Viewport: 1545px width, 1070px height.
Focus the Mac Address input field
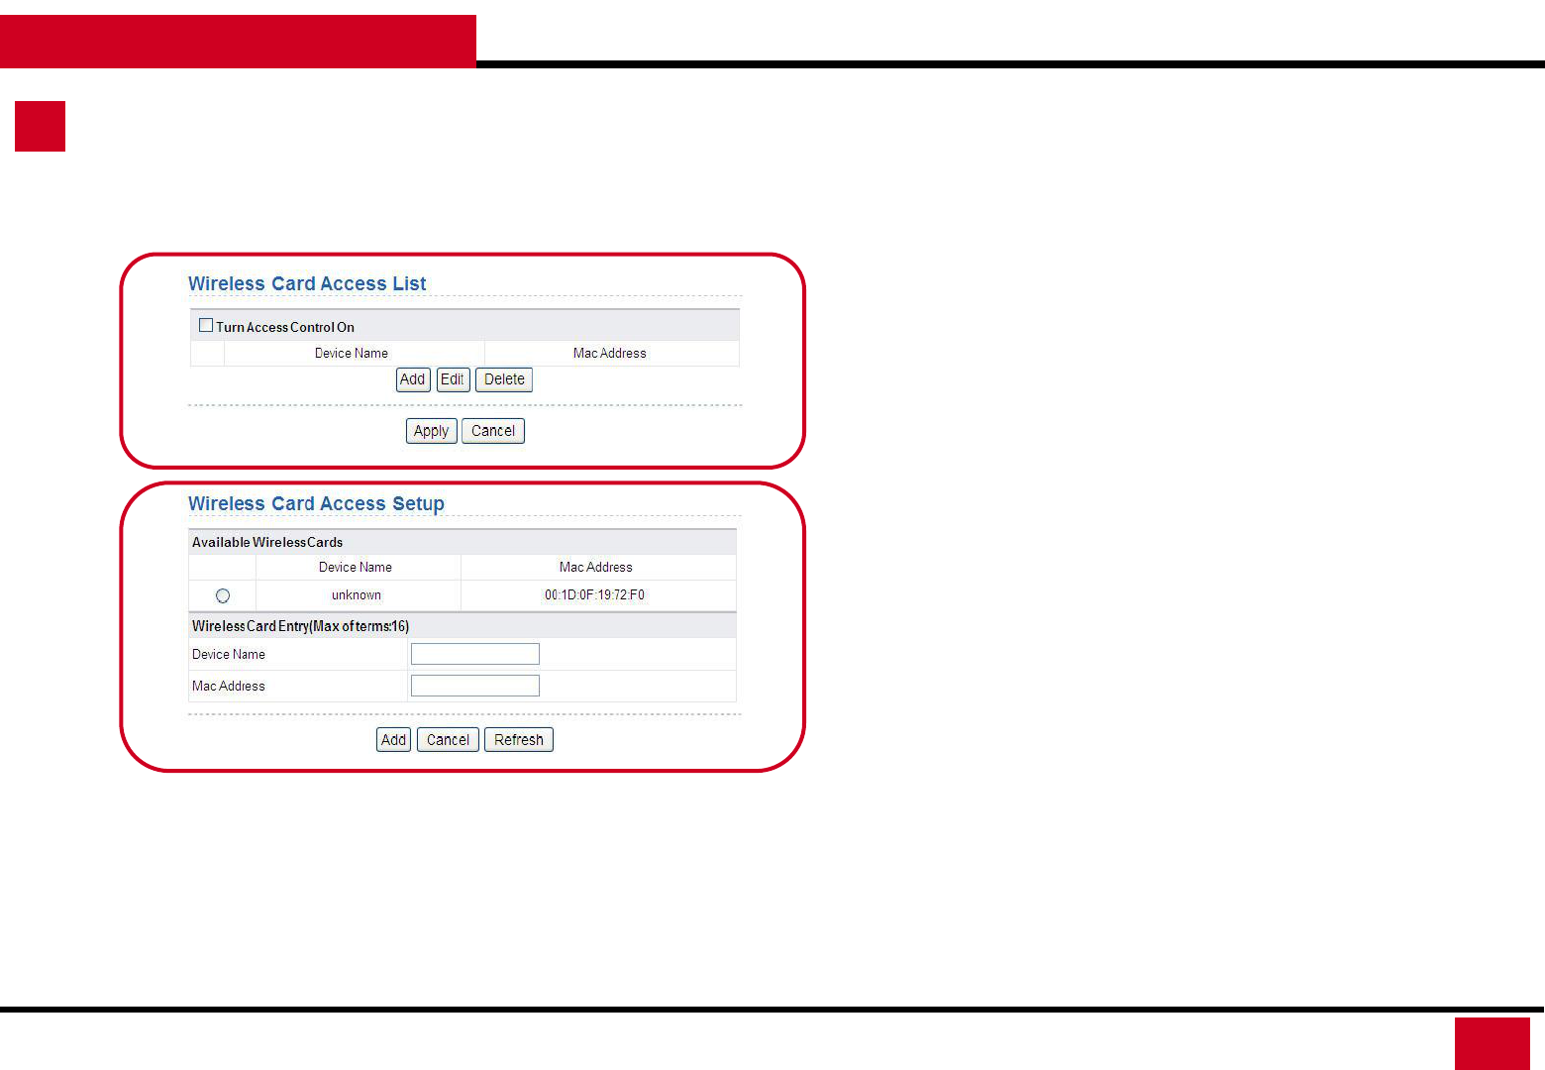coord(475,686)
